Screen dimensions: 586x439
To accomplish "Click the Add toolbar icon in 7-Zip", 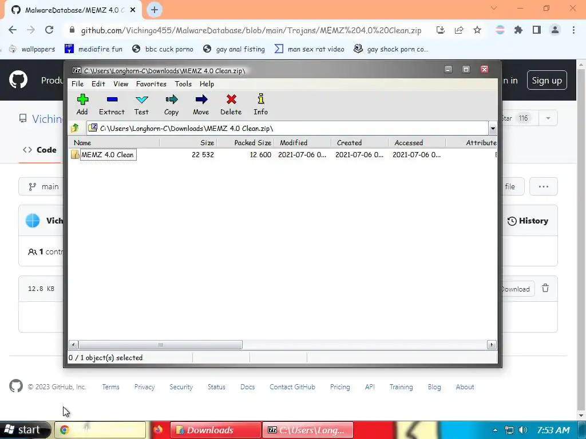I will [82, 105].
